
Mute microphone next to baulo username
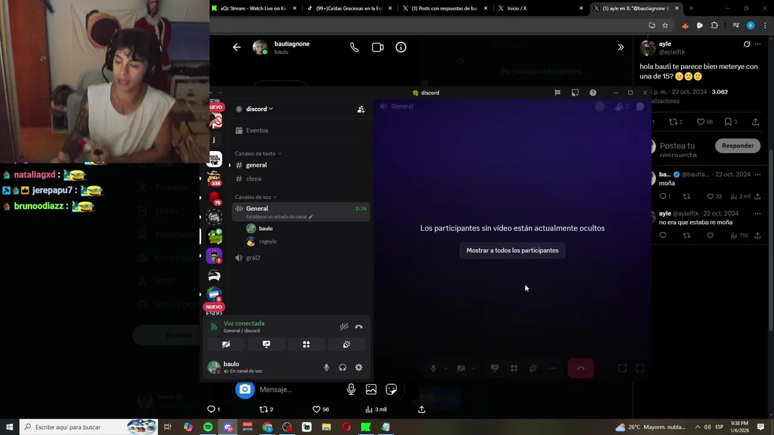[327, 367]
